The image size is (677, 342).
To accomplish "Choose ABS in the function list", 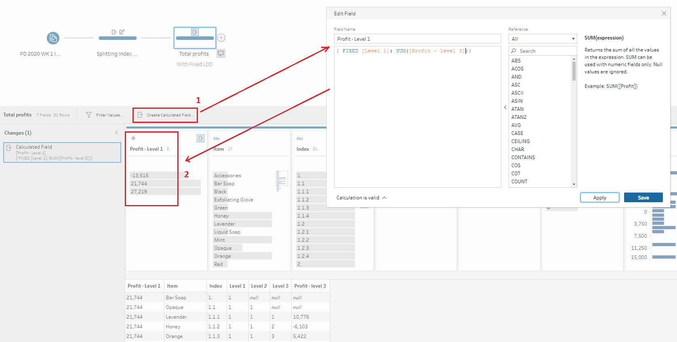I will 516,61.
